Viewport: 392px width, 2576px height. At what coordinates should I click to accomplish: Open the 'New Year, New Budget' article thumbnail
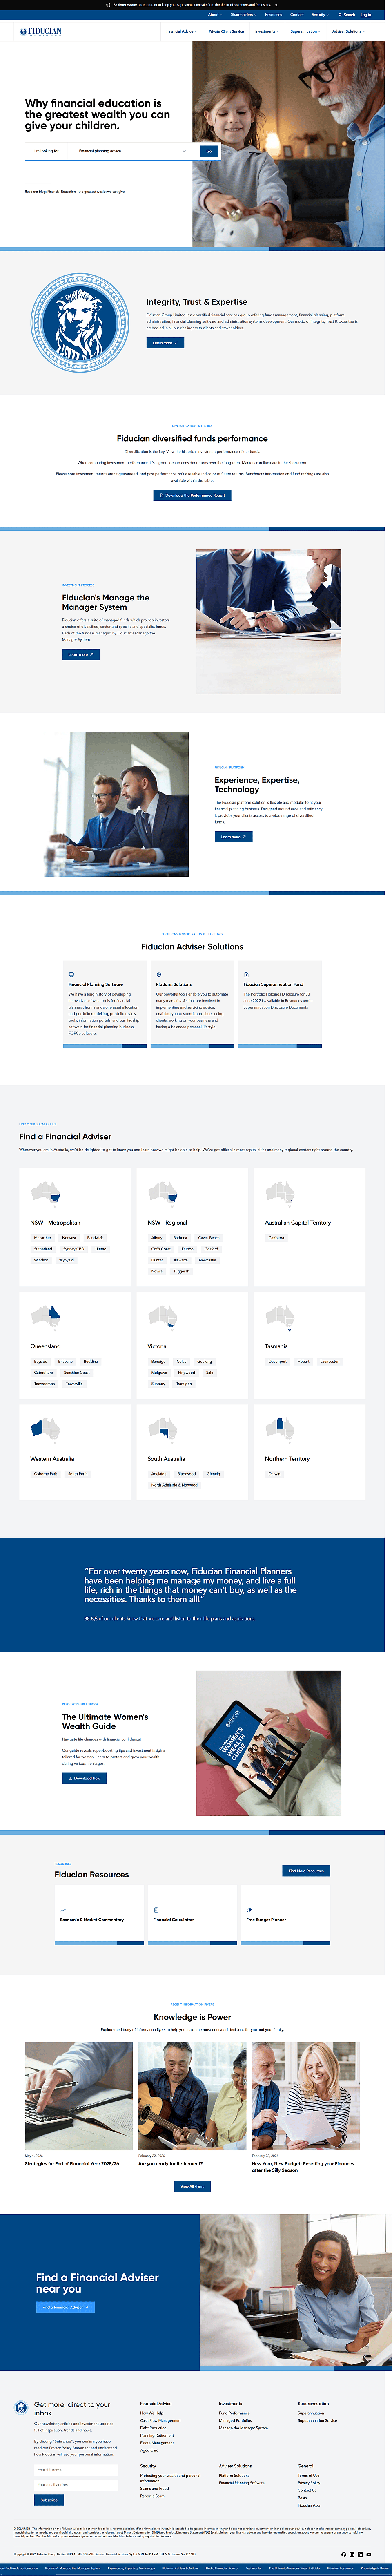305,2096
